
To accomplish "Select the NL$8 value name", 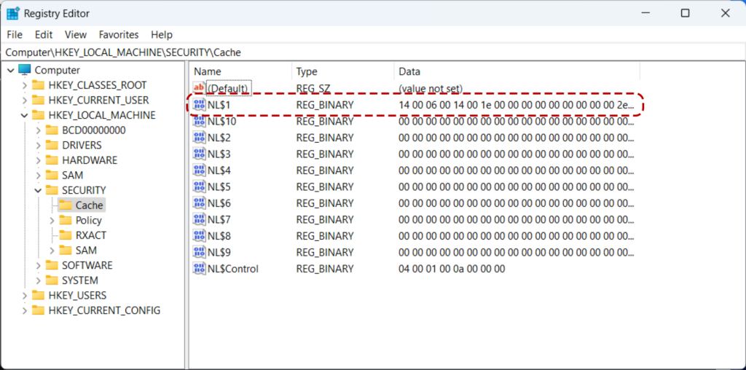I will [219, 236].
